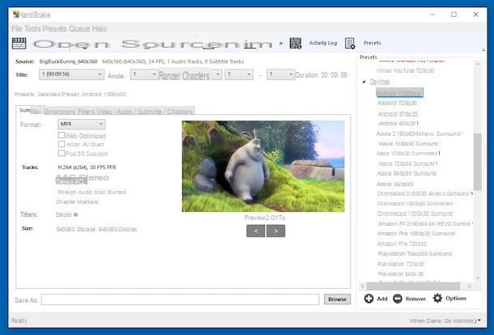Open the Title dropdown
The image size is (494, 335).
click(71, 74)
